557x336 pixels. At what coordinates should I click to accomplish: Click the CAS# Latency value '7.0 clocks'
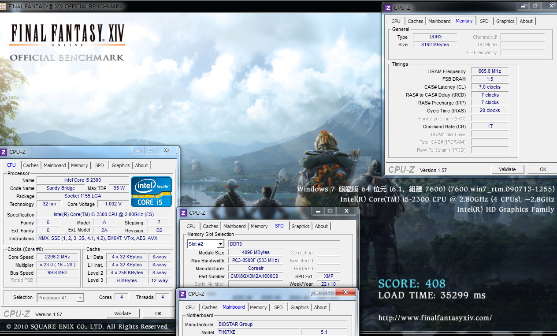[490, 87]
